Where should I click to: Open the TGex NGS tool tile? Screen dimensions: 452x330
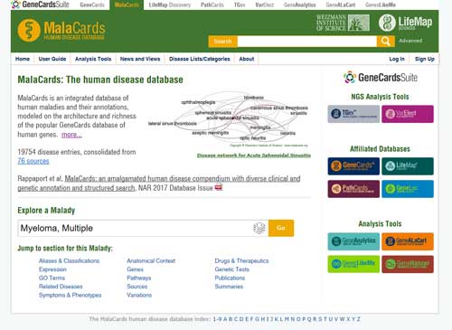tap(353, 114)
